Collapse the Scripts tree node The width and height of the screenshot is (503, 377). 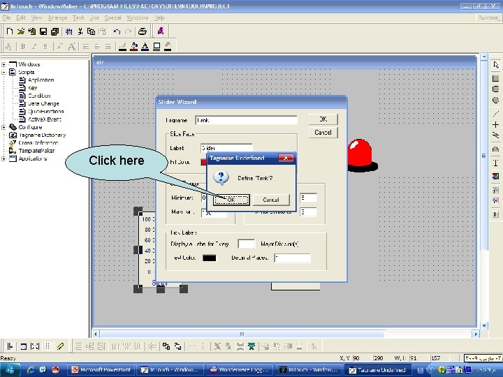(x=3, y=73)
